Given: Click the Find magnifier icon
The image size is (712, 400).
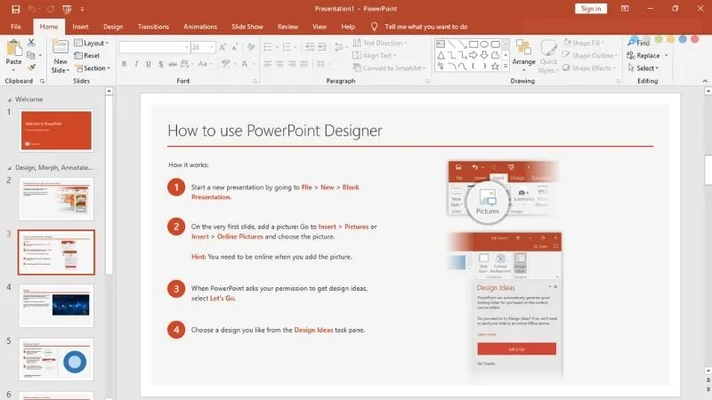Looking at the screenshot, I should pos(631,43).
